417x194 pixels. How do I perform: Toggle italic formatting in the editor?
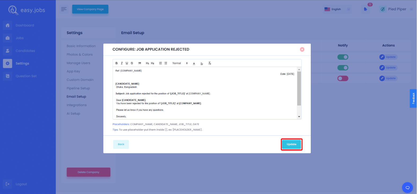tap(122, 63)
